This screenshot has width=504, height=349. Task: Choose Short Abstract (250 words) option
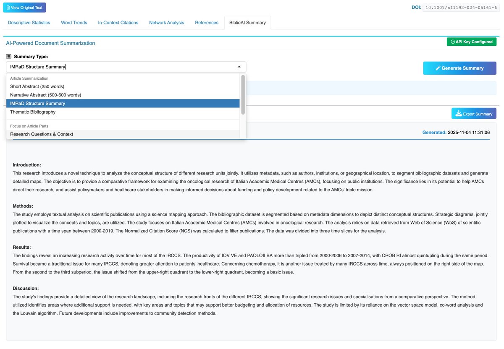pyautogui.click(x=123, y=86)
